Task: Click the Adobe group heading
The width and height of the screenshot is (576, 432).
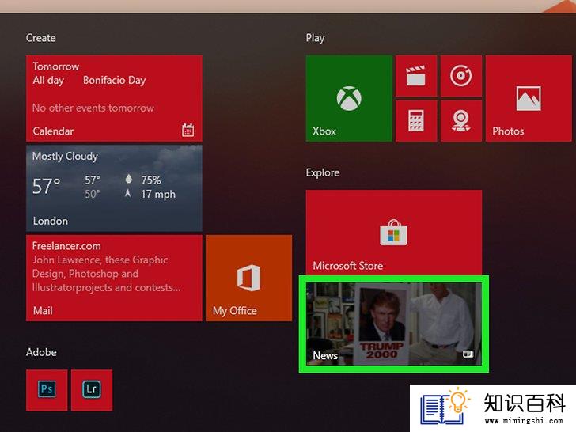Action: (x=41, y=352)
